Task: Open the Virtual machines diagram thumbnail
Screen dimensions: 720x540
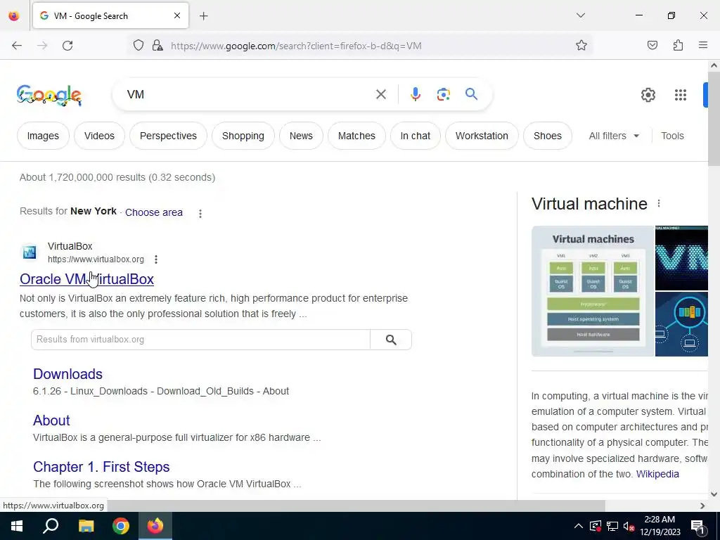Action: (x=592, y=291)
